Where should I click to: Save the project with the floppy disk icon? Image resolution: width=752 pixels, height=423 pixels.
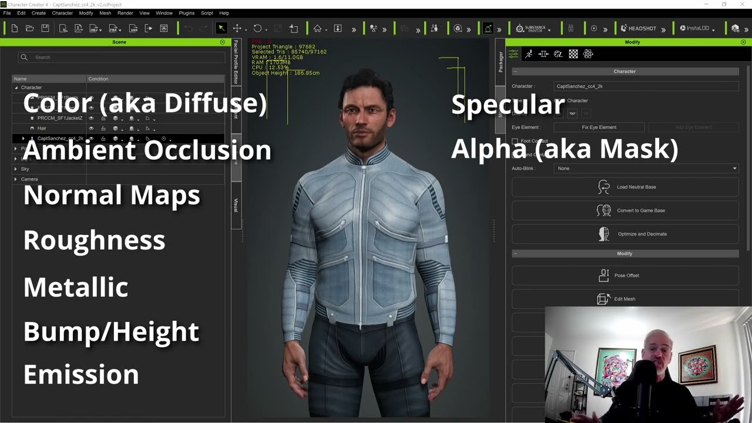click(45, 28)
